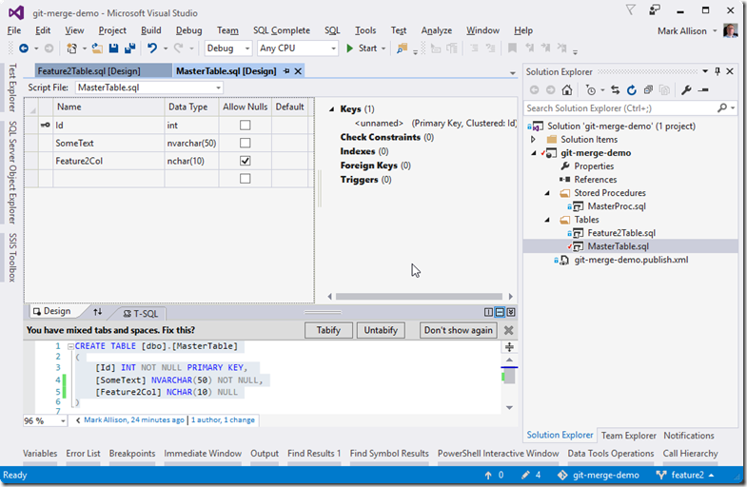Collapse the Stored Procedures folder

coord(547,193)
